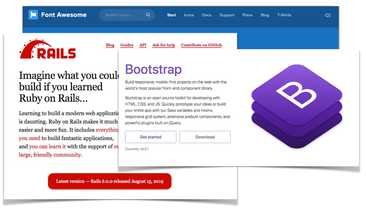Click the sign-in icon at top right
366x212 pixels.
328,15
